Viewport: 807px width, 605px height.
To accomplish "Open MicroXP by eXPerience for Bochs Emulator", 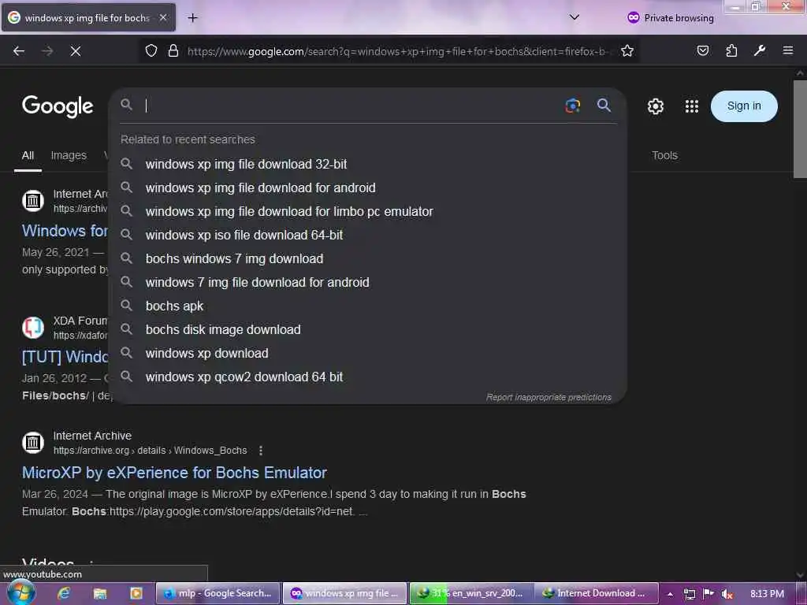I will click(x=174, y=473).
